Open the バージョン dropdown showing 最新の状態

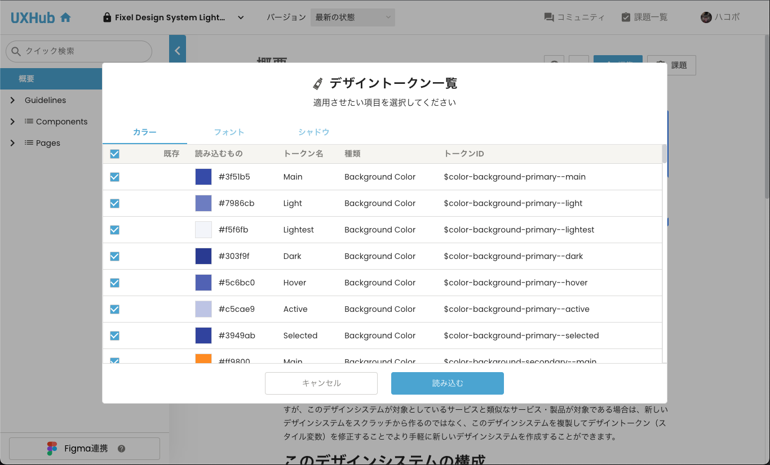pos(352,17)
